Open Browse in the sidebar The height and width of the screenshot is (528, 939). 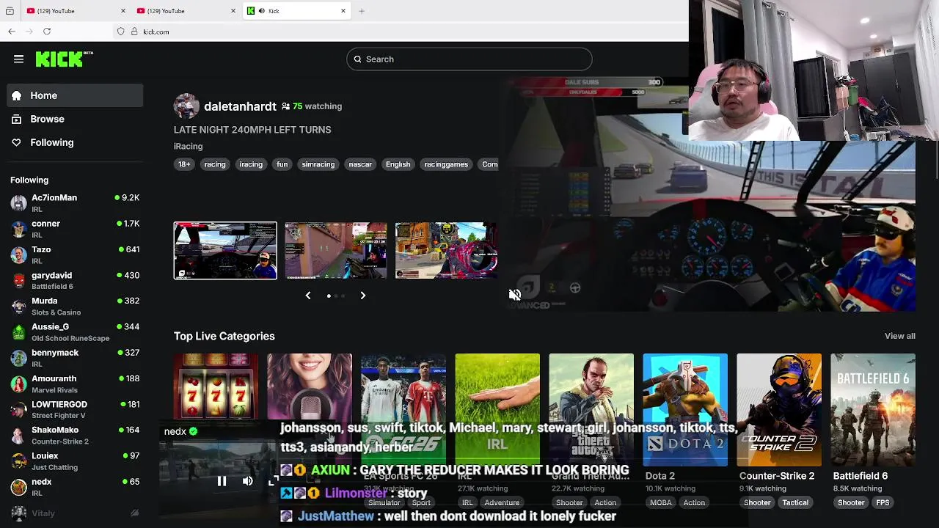tap(75, 119)
